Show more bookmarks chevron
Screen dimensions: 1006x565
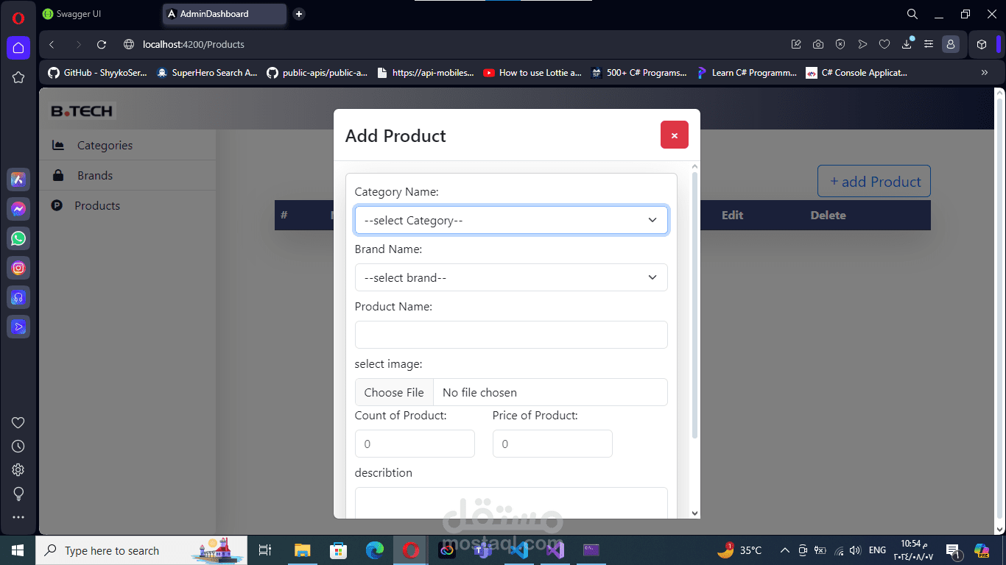tap(985, 72)
